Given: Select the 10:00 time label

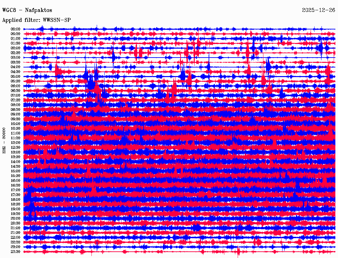Looking at the screenshot, I should (x=16, y=124).
